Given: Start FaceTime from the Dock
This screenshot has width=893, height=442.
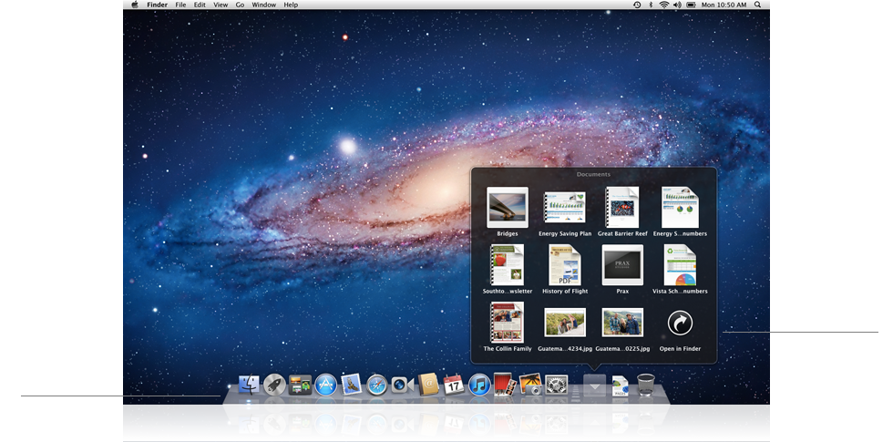Looking at the screenshot, I should coord(402,385).
